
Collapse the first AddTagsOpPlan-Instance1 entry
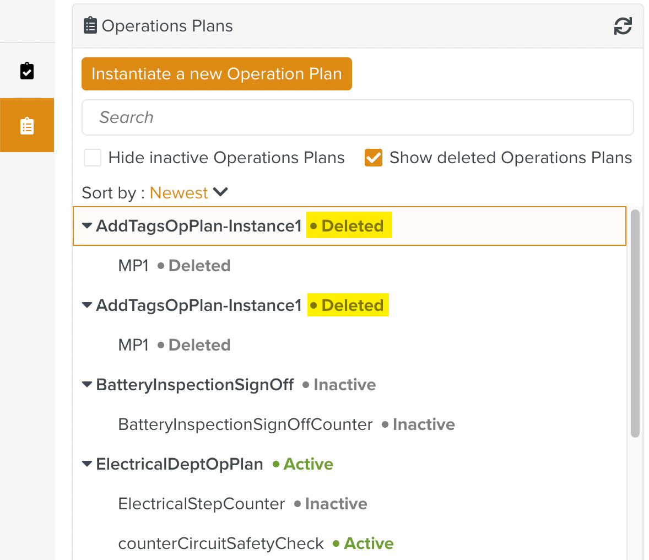(87, 226)
